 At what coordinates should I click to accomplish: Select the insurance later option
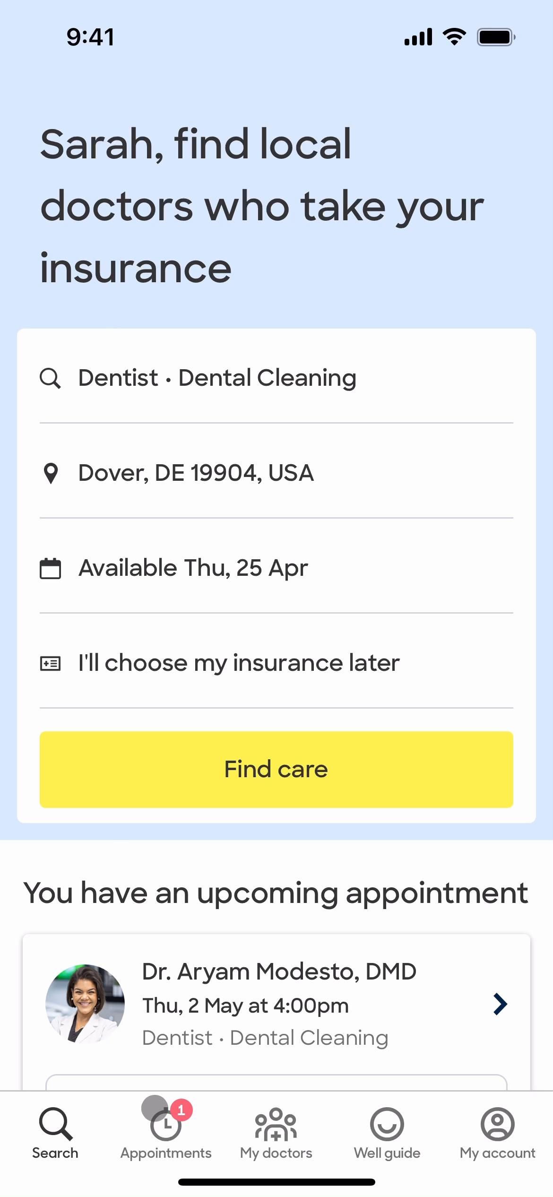point(239,663)
